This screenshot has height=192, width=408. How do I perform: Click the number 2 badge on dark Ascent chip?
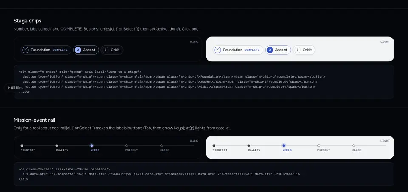[x=78, y=50]
